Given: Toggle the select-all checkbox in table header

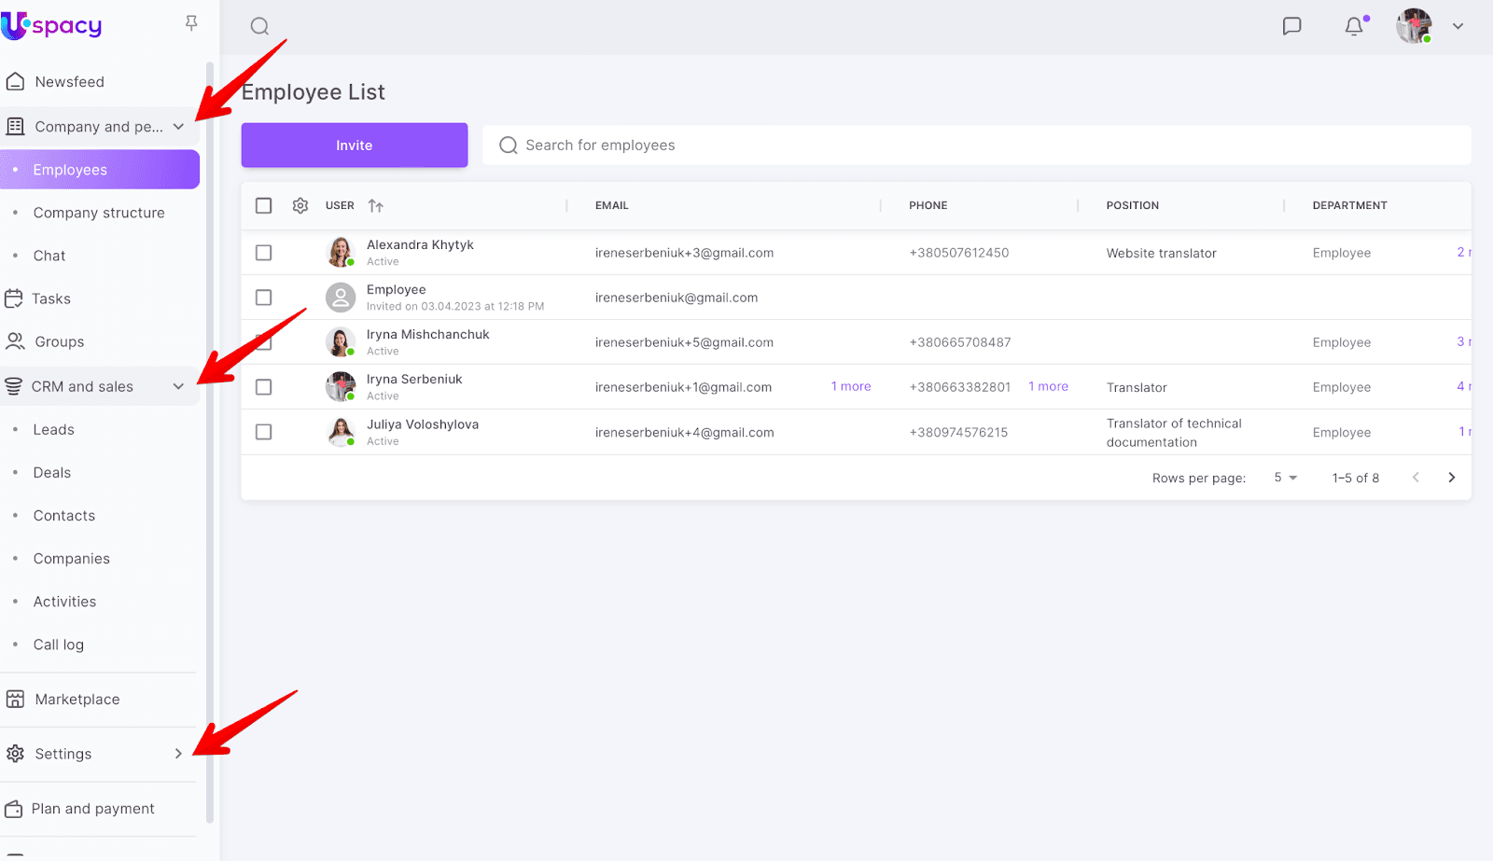Looking at the screenshot, I should 264,205.
